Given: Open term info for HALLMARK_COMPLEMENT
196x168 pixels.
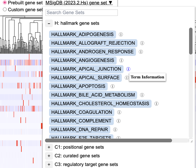Looking at the screenshot, I should pos(119,121).
